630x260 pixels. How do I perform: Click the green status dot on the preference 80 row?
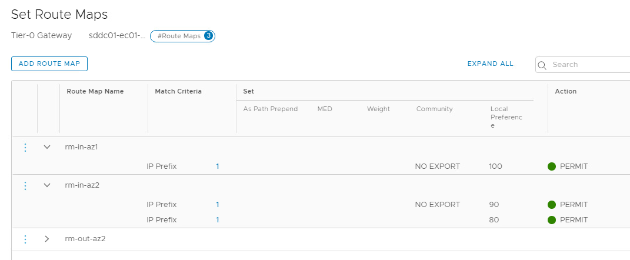click(552, 220)
